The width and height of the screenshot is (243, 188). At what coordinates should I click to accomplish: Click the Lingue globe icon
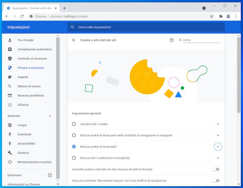pos(10,125)
